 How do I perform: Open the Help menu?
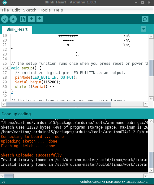pos(58,10)
